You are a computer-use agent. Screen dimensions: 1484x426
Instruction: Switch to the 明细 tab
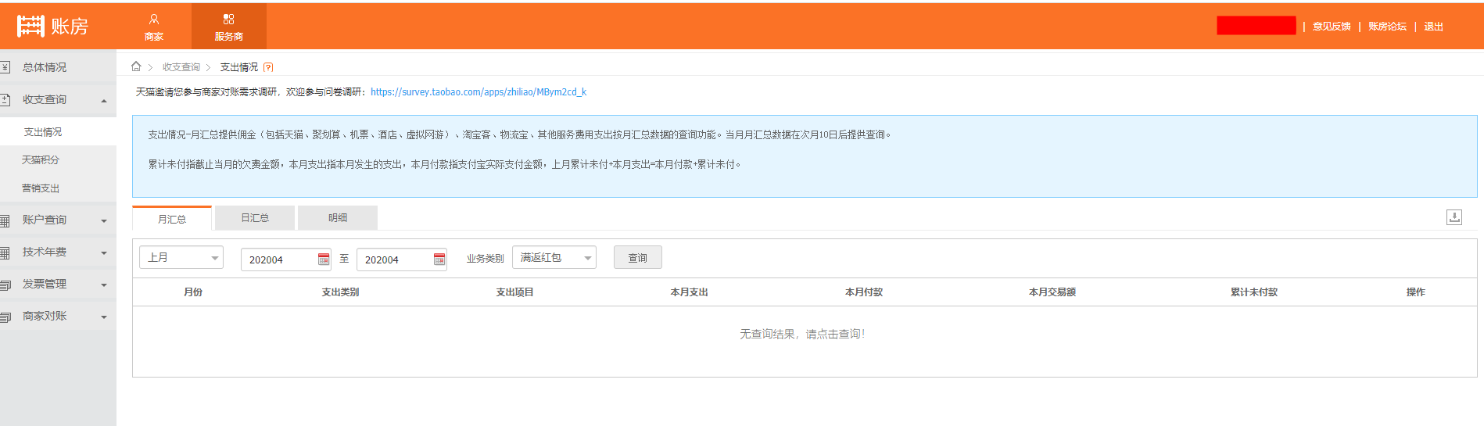338,218
